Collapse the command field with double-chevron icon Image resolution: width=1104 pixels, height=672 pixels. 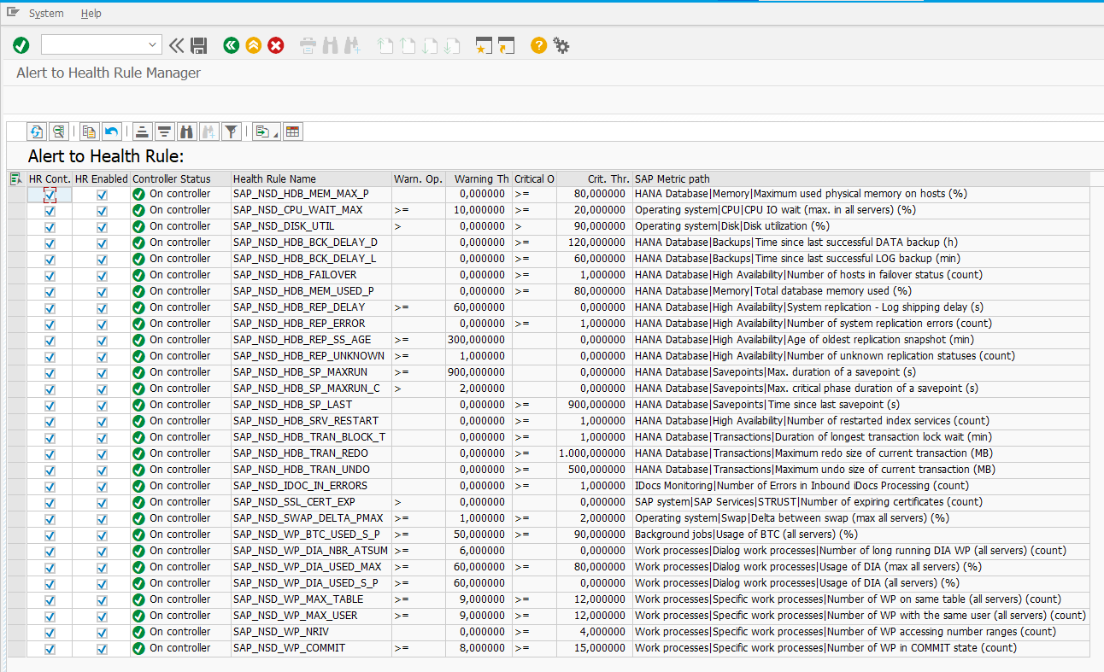177,45
